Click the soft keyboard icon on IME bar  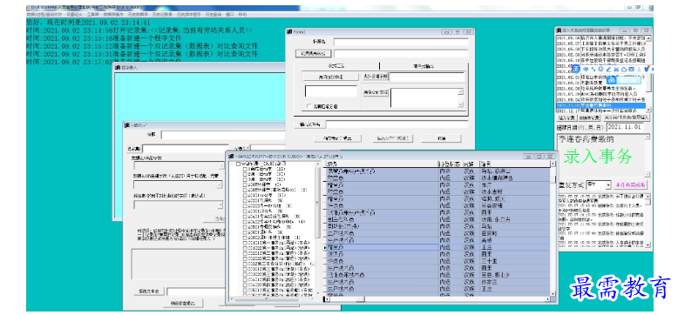coord(631,69)
